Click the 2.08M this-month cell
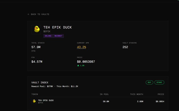The height and width of the screenshot is (111, 179). (x=140, y=102)
